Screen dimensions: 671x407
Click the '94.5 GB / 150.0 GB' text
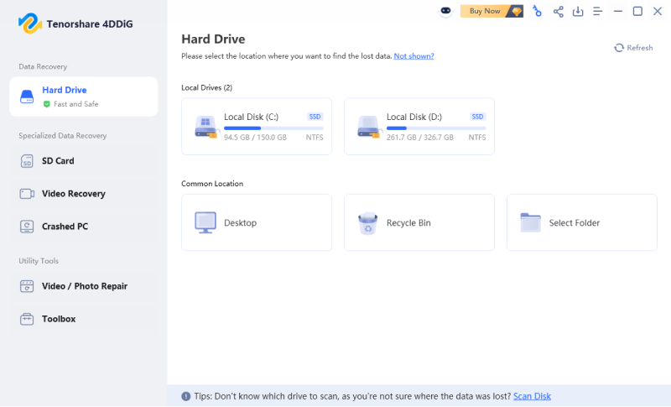[256, 138]
